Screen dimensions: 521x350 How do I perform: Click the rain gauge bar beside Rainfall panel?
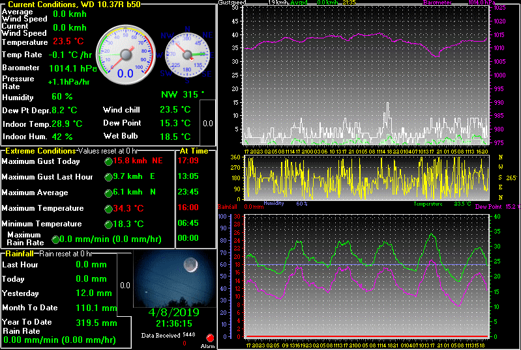125,285
